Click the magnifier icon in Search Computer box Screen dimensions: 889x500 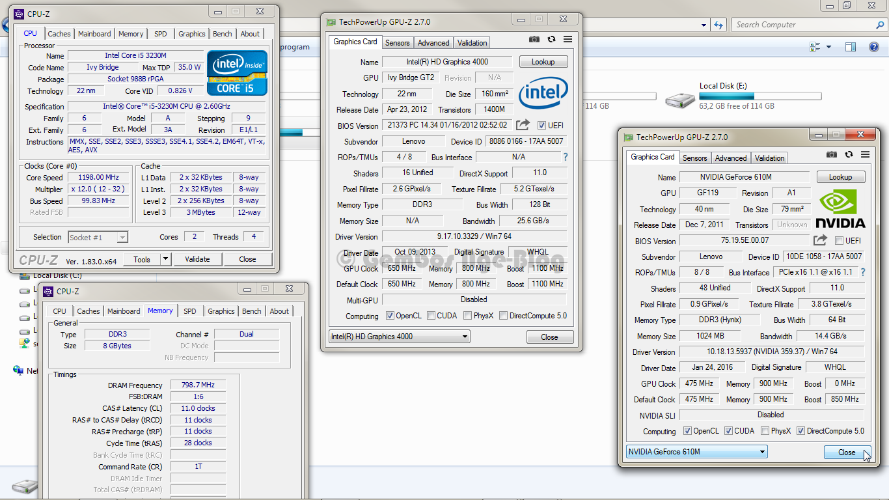tap(879, 25)
